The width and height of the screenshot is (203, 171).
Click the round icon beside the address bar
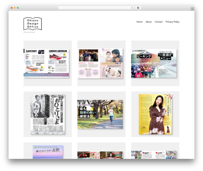point(138,8)
